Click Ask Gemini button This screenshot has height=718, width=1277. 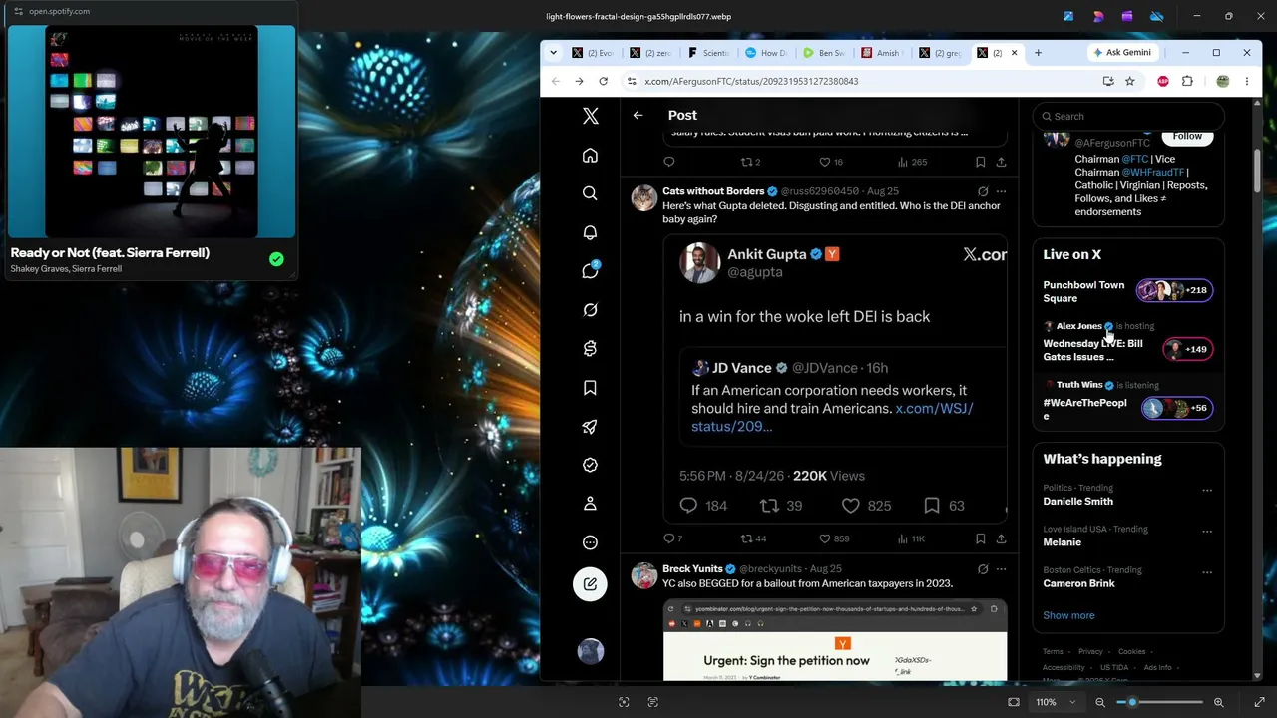(x=1122, y=53)
